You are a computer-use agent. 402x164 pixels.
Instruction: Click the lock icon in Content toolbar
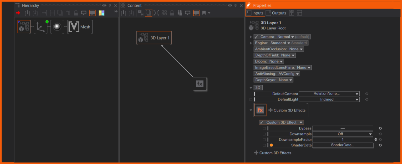point(172,13)
